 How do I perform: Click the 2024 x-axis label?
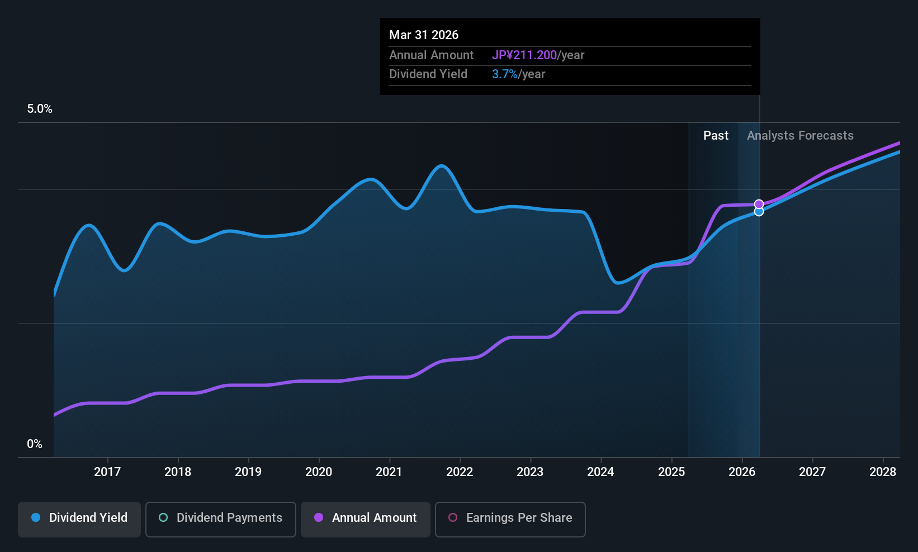[x=600, y=472]
